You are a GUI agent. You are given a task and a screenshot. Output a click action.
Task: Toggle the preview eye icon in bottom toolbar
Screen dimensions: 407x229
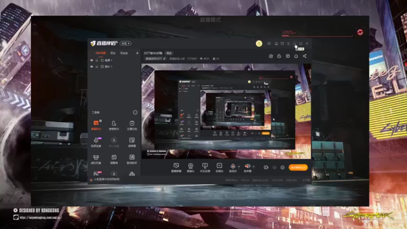coord(274,167)
